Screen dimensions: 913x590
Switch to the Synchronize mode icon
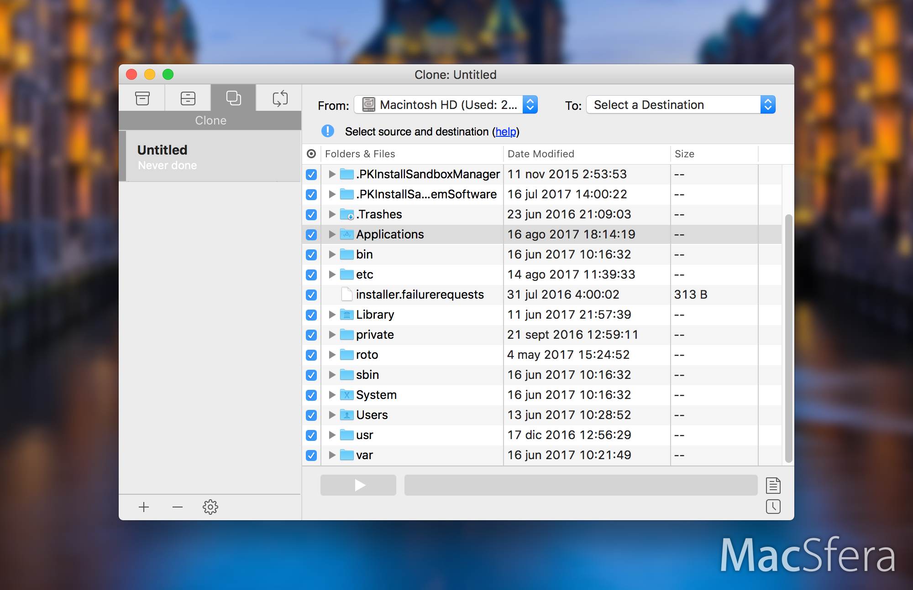coord(279,98)
